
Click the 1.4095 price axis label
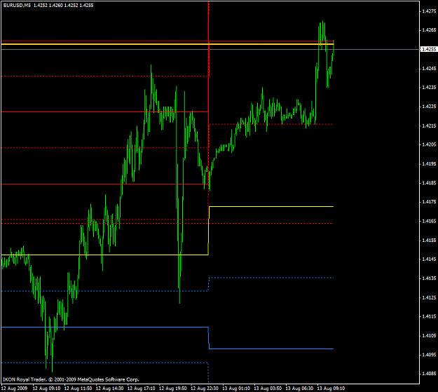click(429, 355)
